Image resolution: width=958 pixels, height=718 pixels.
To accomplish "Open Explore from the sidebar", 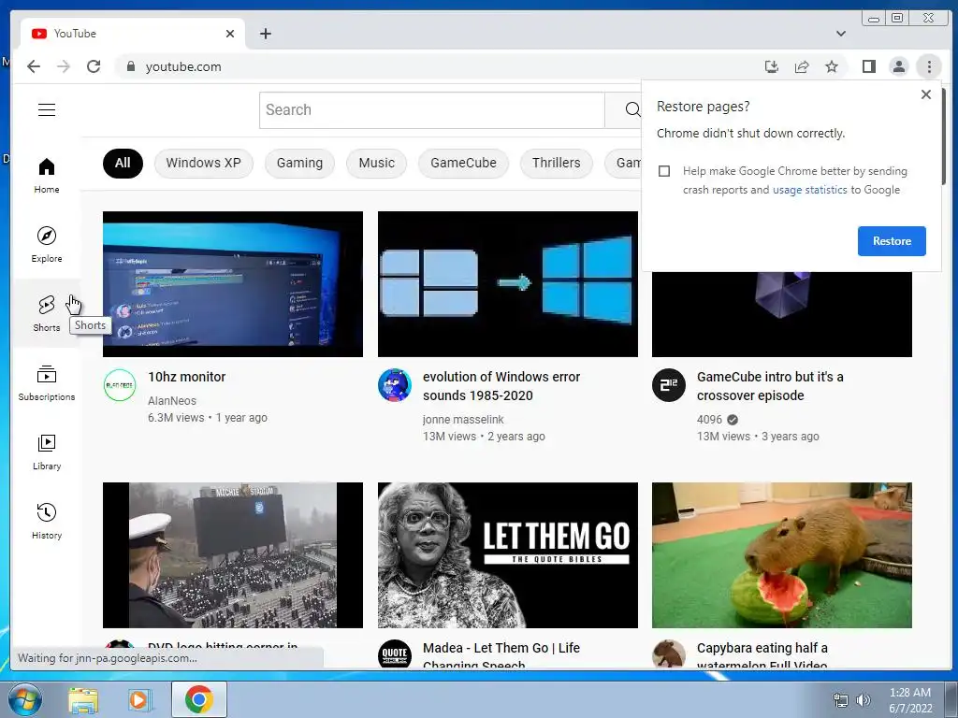I will click(x=47, y=245).
